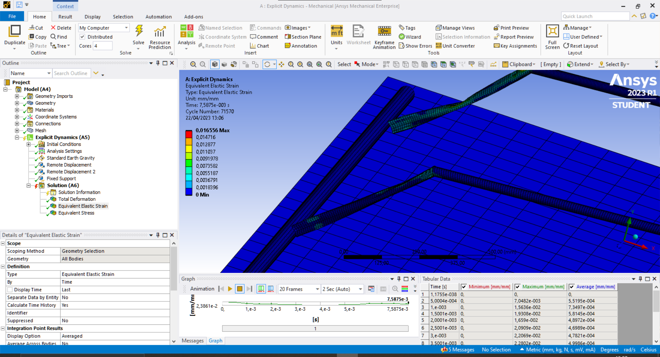Collapse the Solution (A6) tree node
This screenshot has height=357, width=660.
point(29,185)
